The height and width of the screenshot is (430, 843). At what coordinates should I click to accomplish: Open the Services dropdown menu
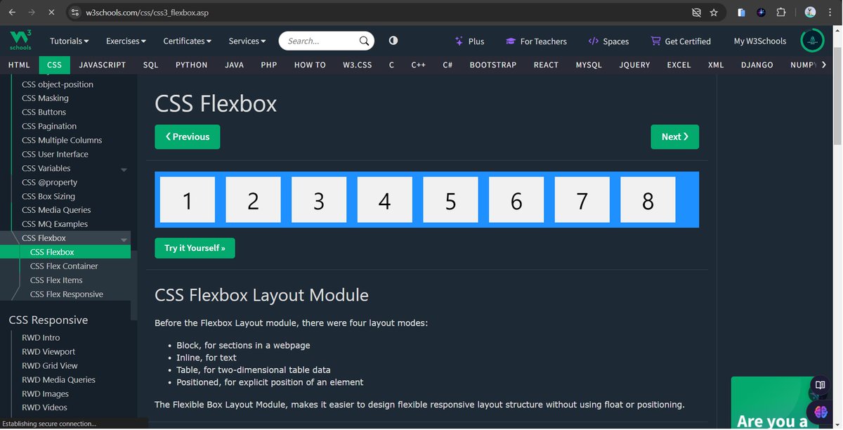247,41
